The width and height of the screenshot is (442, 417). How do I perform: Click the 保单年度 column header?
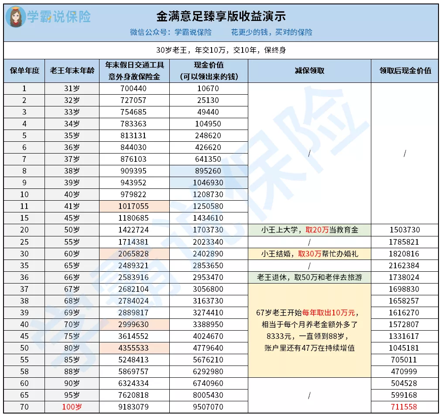tap(24, 71)
